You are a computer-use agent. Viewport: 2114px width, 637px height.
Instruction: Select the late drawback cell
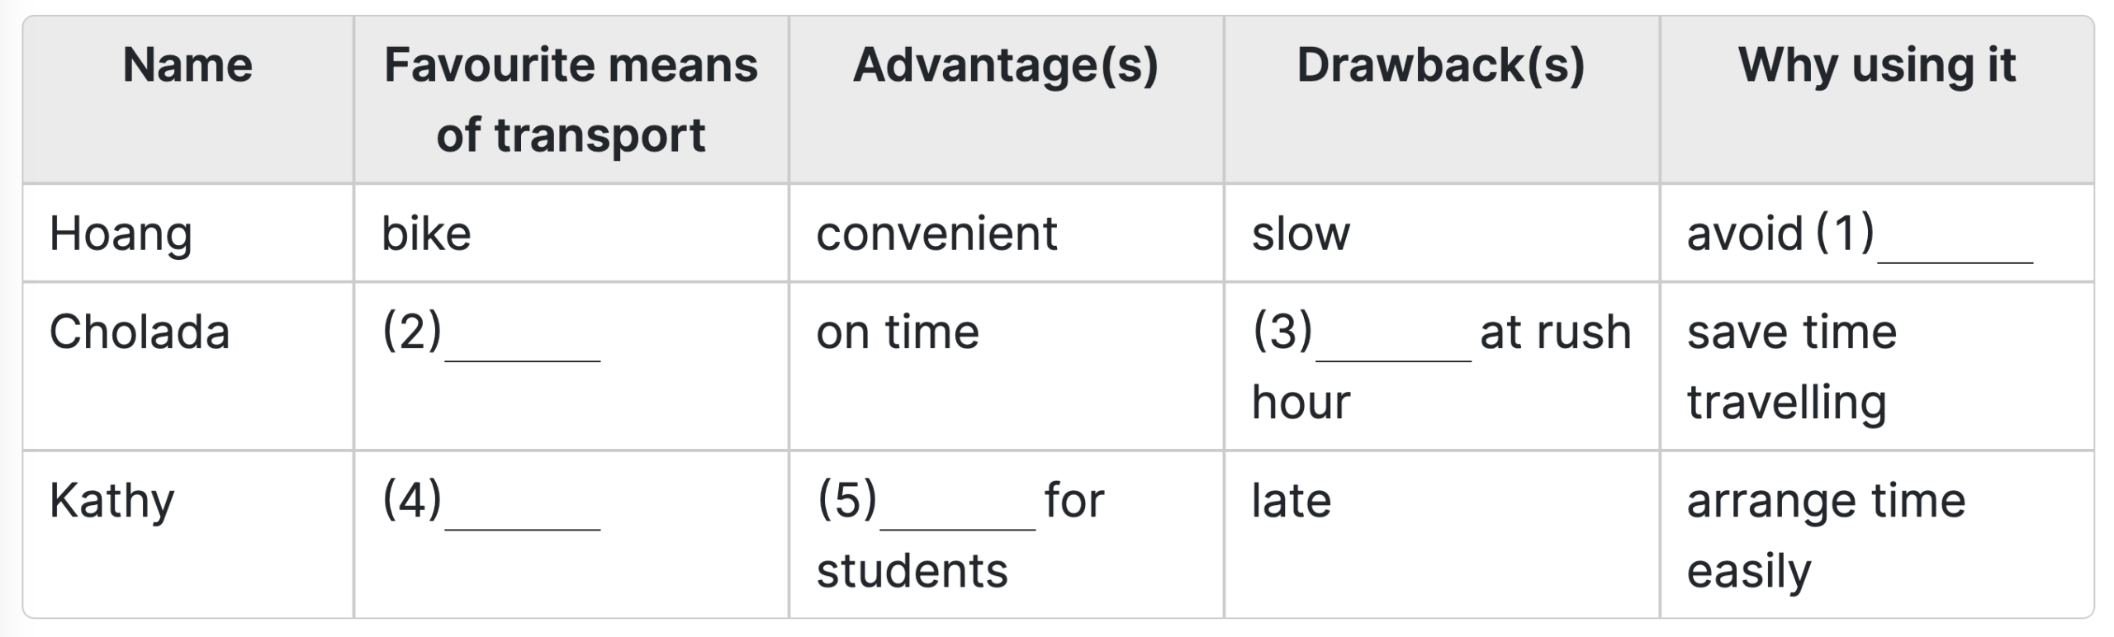[1292, 501]
